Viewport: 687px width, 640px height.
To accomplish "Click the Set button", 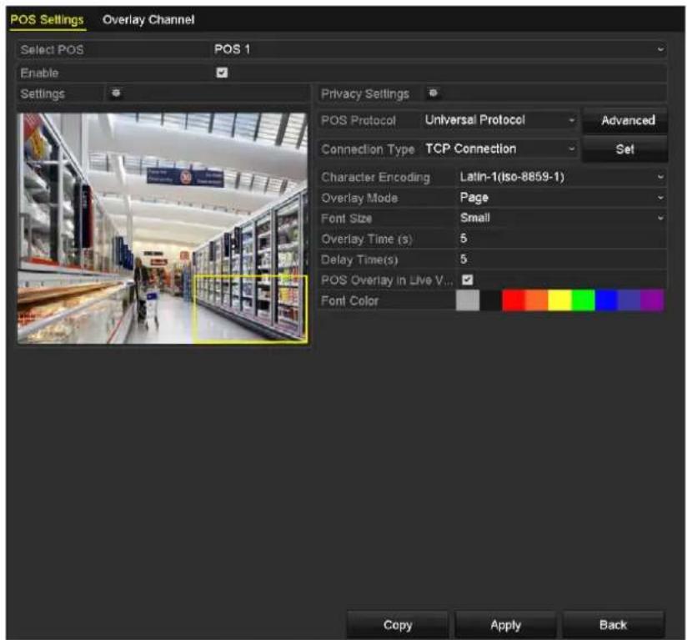I will point(625,149).
